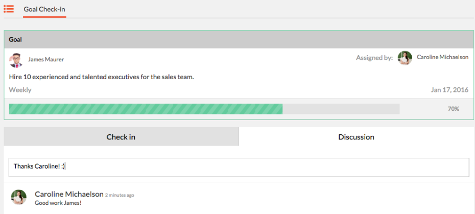Screen dimensions: 475x214
Task: Click the 'Thanks Caroline! :)' comment input
Action: click(x=239, y=167)
